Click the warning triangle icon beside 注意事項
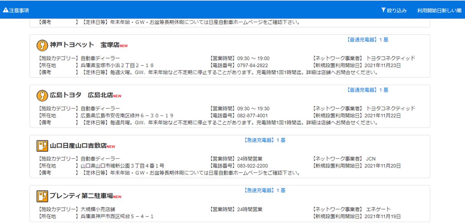 [x=5, y=10]
